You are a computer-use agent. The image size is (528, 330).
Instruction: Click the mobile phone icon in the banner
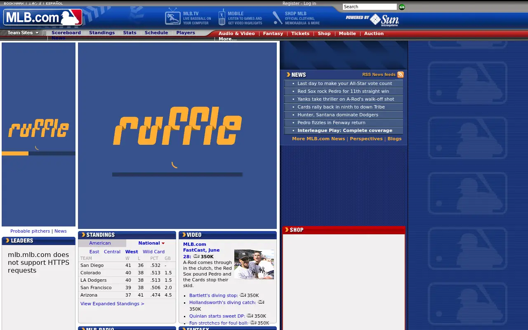pyautogui.click(x=222, y=17)
